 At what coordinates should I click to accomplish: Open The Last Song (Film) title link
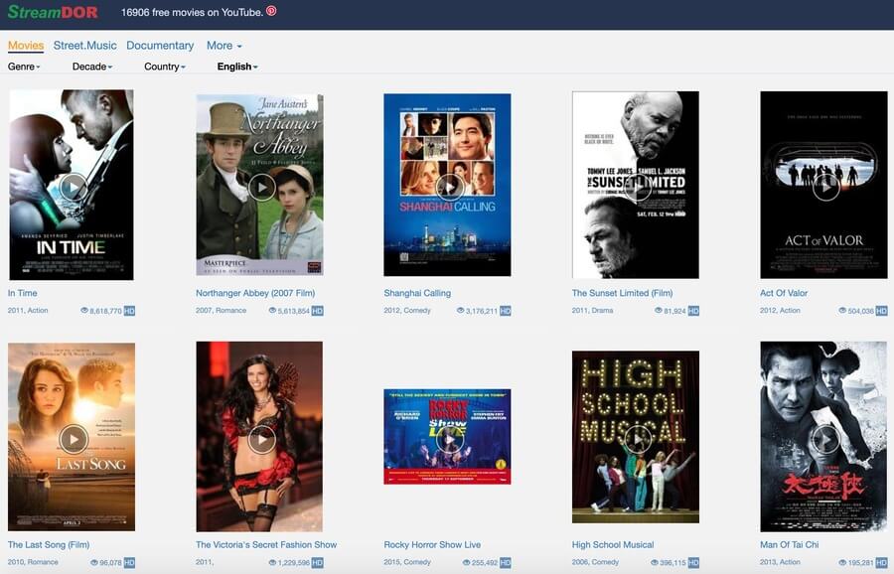[49, 545]
